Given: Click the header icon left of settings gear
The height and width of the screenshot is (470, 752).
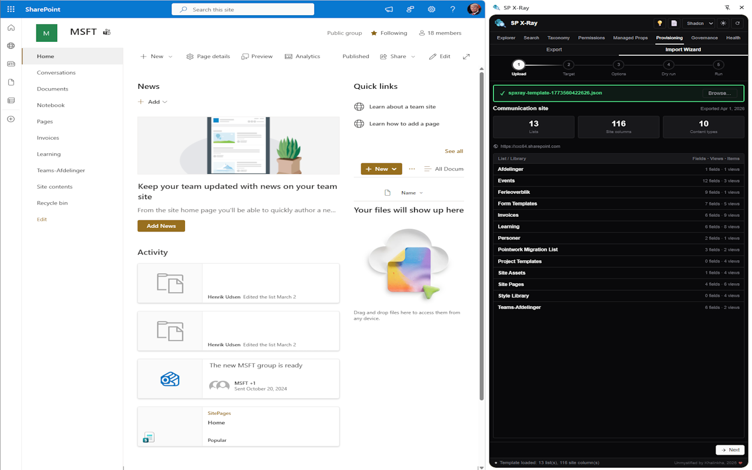Looking at the screenshot, I should click(410, 9).
